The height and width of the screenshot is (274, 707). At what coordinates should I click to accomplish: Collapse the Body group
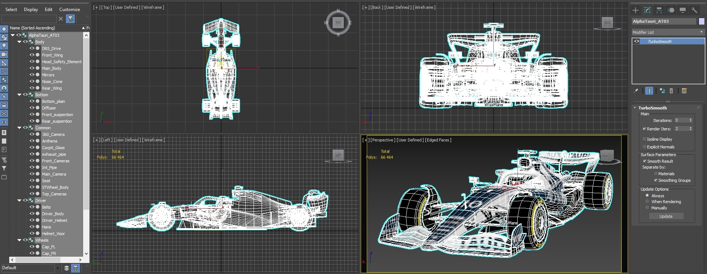point(20,42)
